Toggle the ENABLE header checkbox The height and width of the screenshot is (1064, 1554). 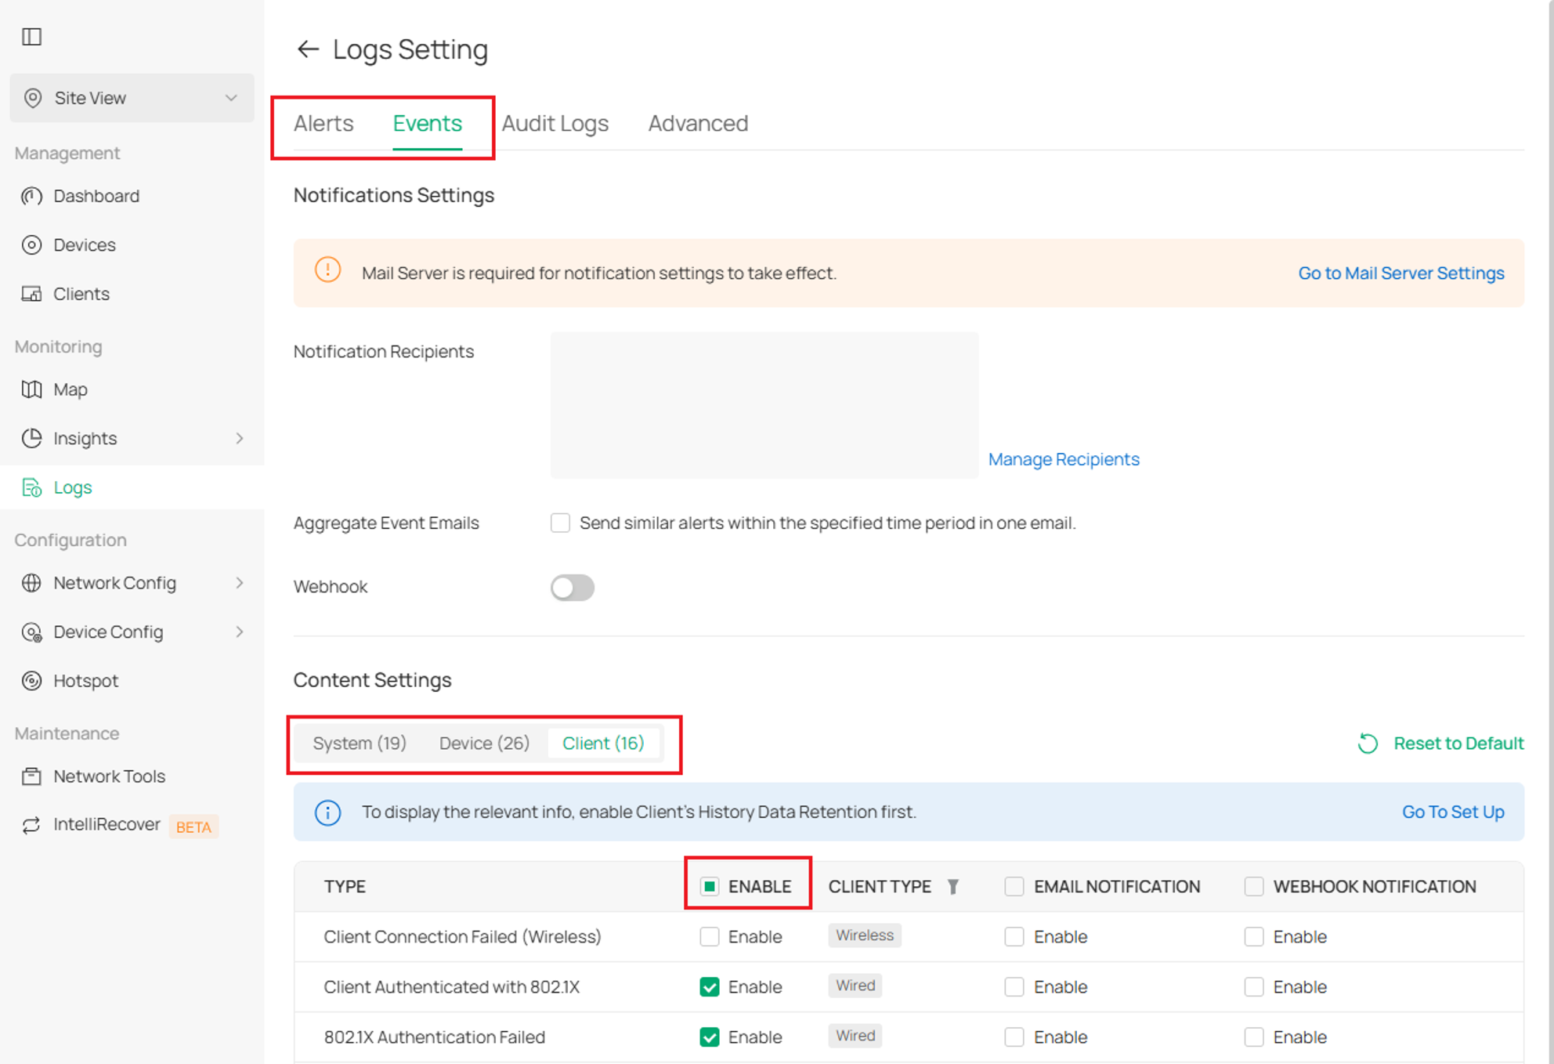[709, 886]
